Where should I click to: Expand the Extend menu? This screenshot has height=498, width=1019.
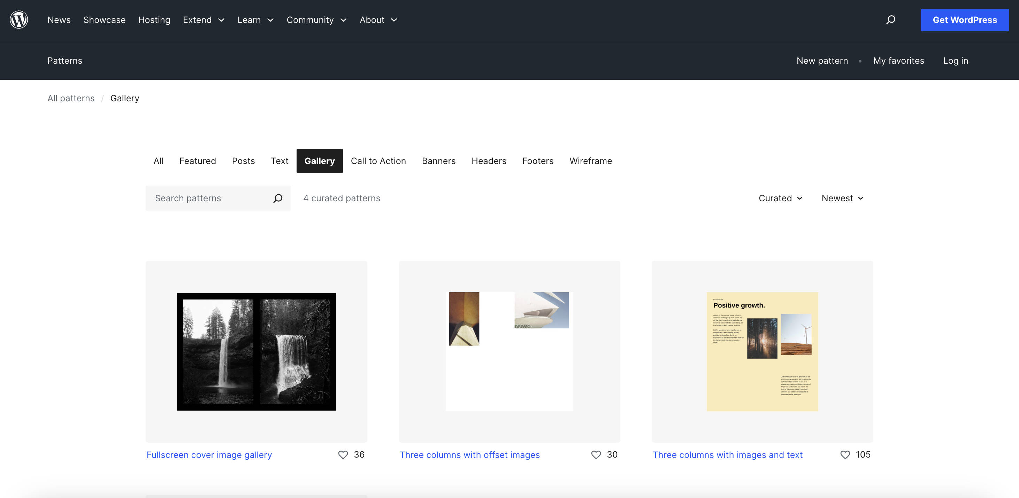(x=204, y=20)
